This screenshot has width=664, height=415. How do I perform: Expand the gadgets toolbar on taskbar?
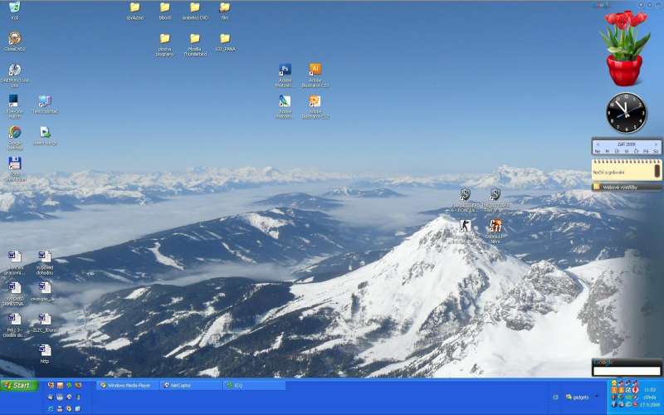click(x=594, y=397)
